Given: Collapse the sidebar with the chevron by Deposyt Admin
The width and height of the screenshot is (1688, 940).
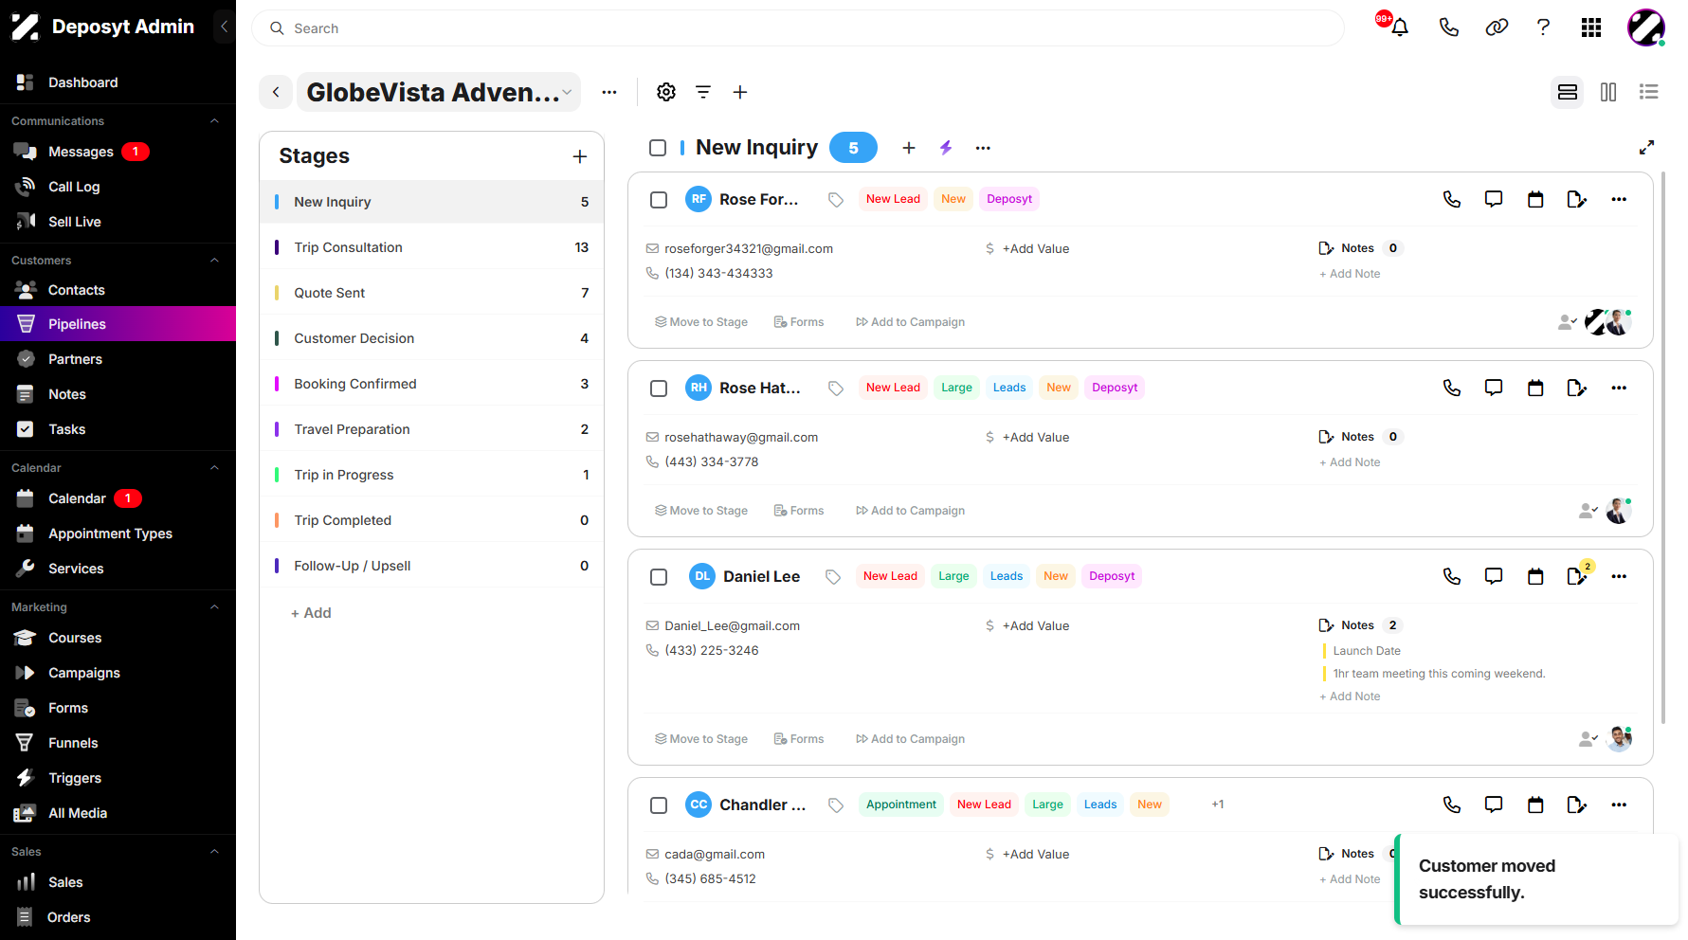Looking at the screenshot, I should pyautogui.click(x=224, y=27).
